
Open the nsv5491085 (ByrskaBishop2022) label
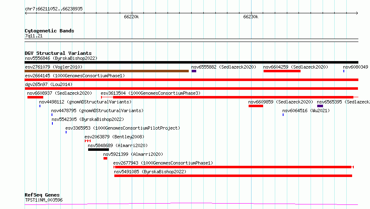150,172
